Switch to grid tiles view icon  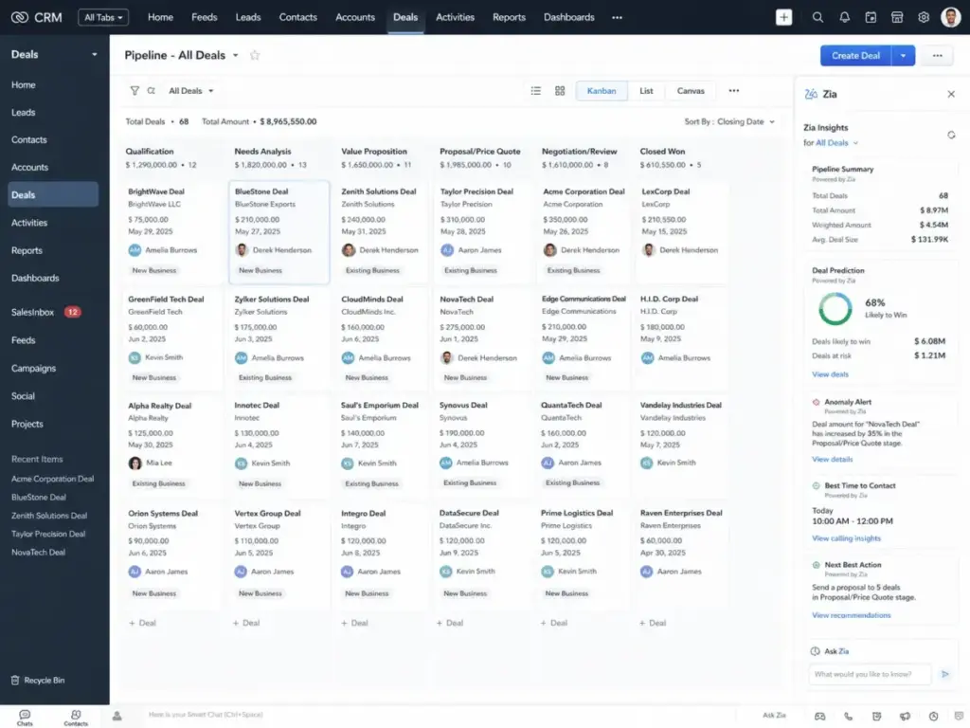click(x=560, y=91)
